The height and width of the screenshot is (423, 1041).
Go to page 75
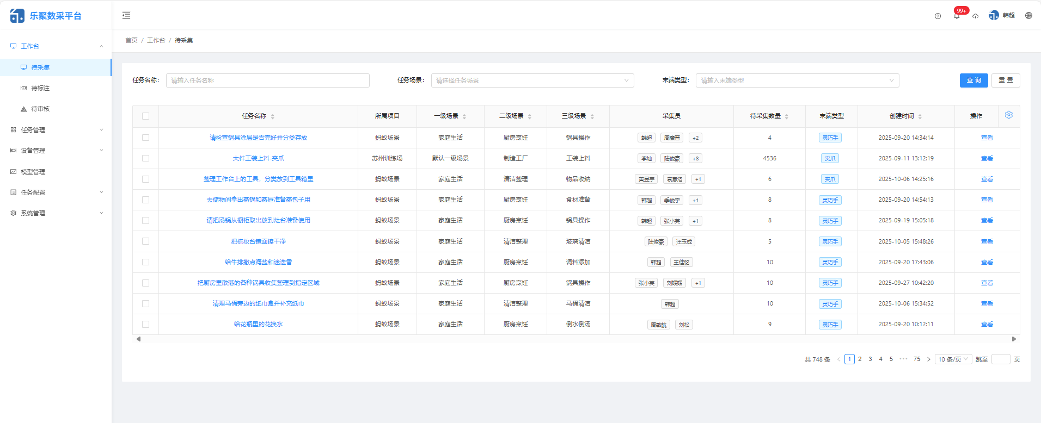pyautogui.click(x=917, y=359)
